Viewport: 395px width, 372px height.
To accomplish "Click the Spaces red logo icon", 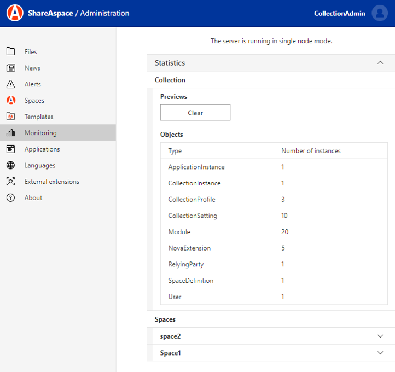I will (10, 101).
